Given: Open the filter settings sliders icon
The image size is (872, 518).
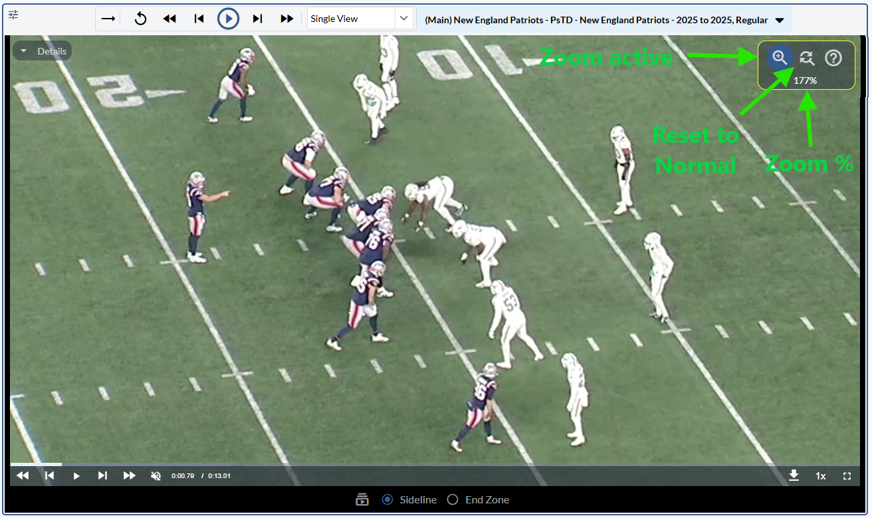Looking at the screenshot, I should (13, 15).
